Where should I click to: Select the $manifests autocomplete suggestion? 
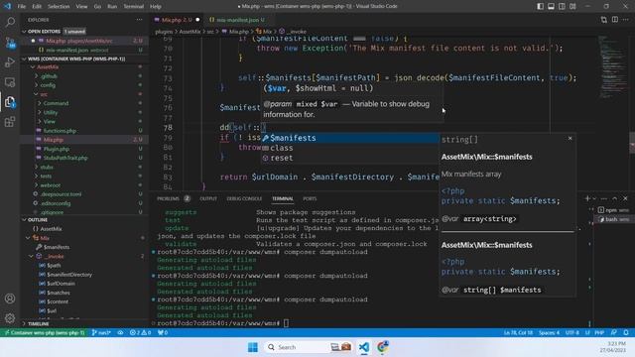point(350,138)
